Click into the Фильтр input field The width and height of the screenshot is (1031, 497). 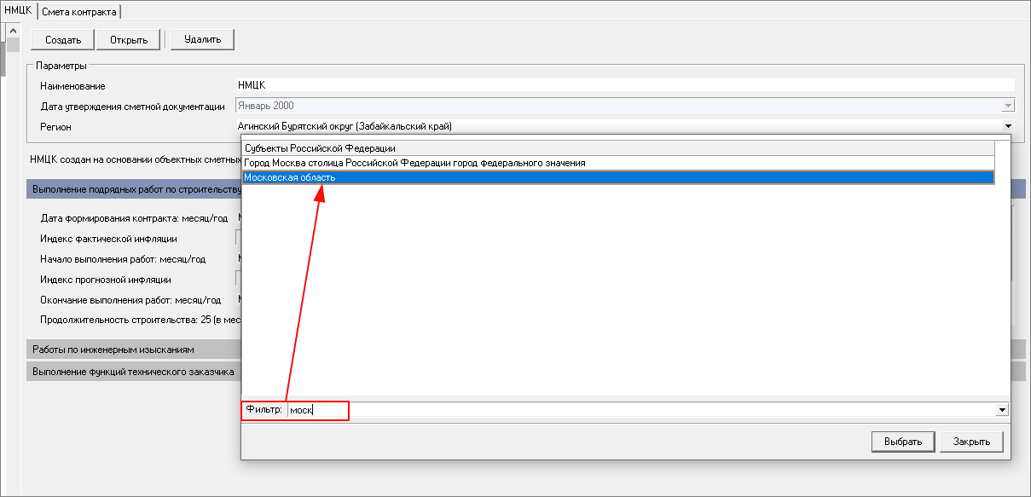[640, 410]
